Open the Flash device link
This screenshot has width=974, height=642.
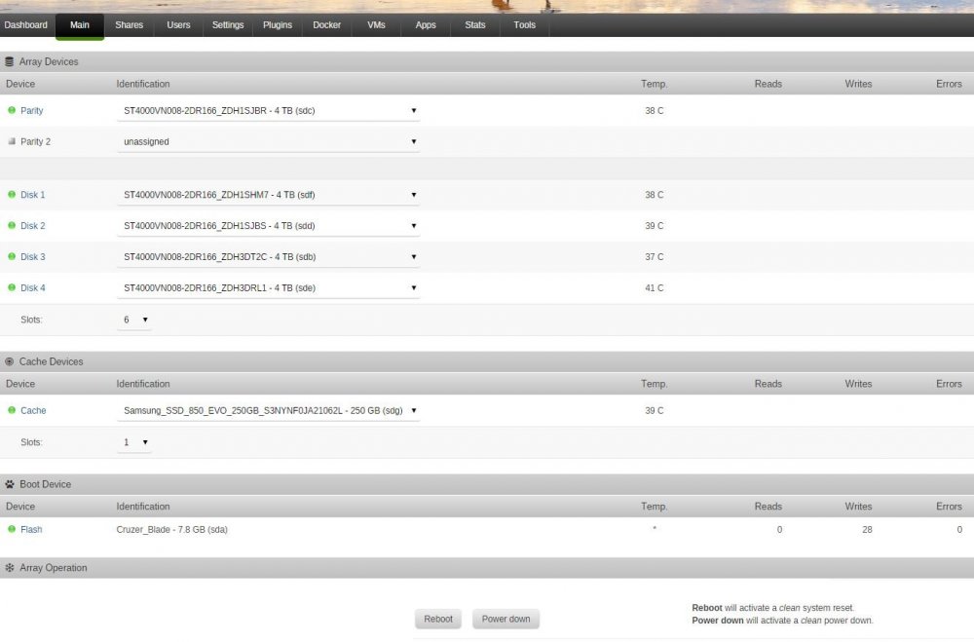point(32,530)
